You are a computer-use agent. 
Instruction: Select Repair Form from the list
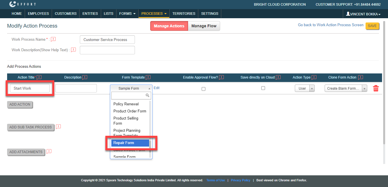point(130,143)
